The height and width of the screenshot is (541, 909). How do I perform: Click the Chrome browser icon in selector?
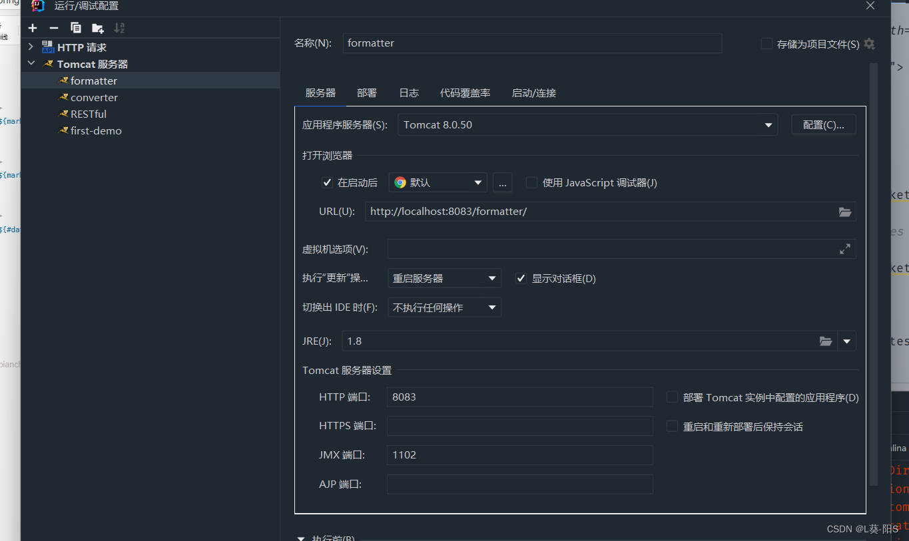tap(400, 182)
